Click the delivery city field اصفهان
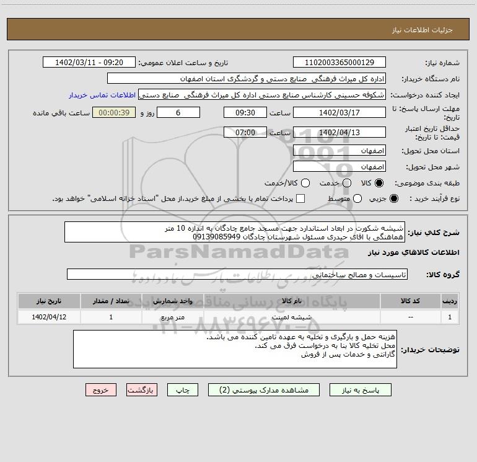Screen dimensions: 477x462 pyautogui.click(x=339, y=167)
